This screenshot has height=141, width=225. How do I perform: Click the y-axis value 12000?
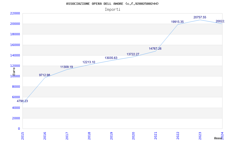pyautogui.click(x=15, y=66)
